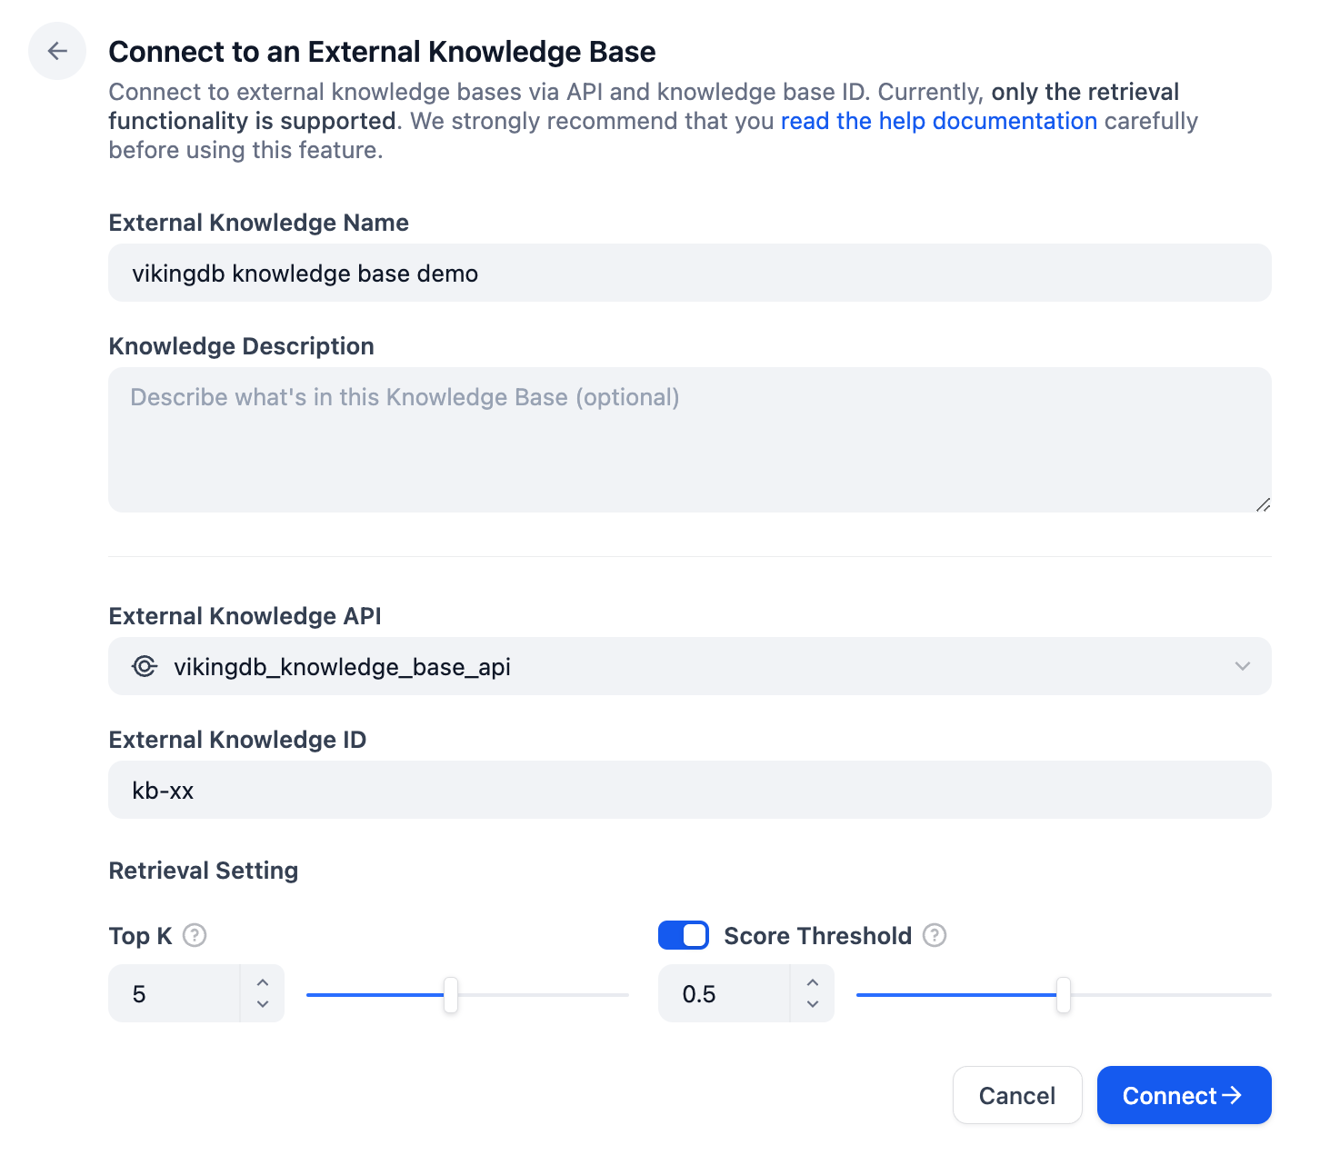
Task: Click the Top K help icon
Action: point(195,935)
